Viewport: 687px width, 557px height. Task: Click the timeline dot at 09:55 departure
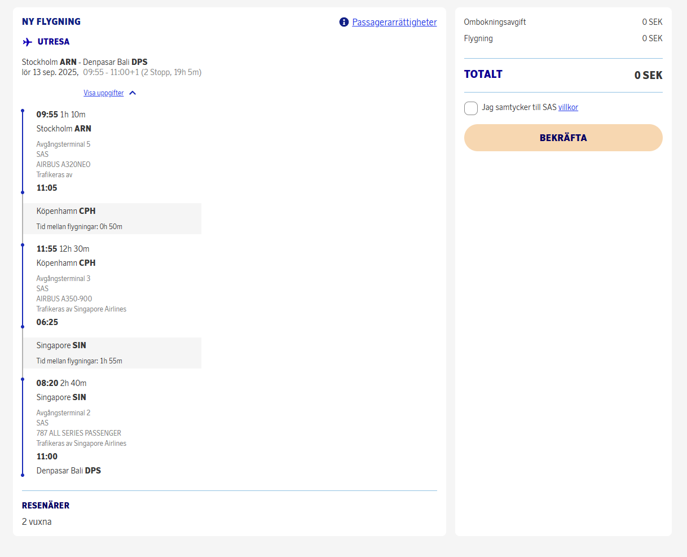click(x=23, y=111)
